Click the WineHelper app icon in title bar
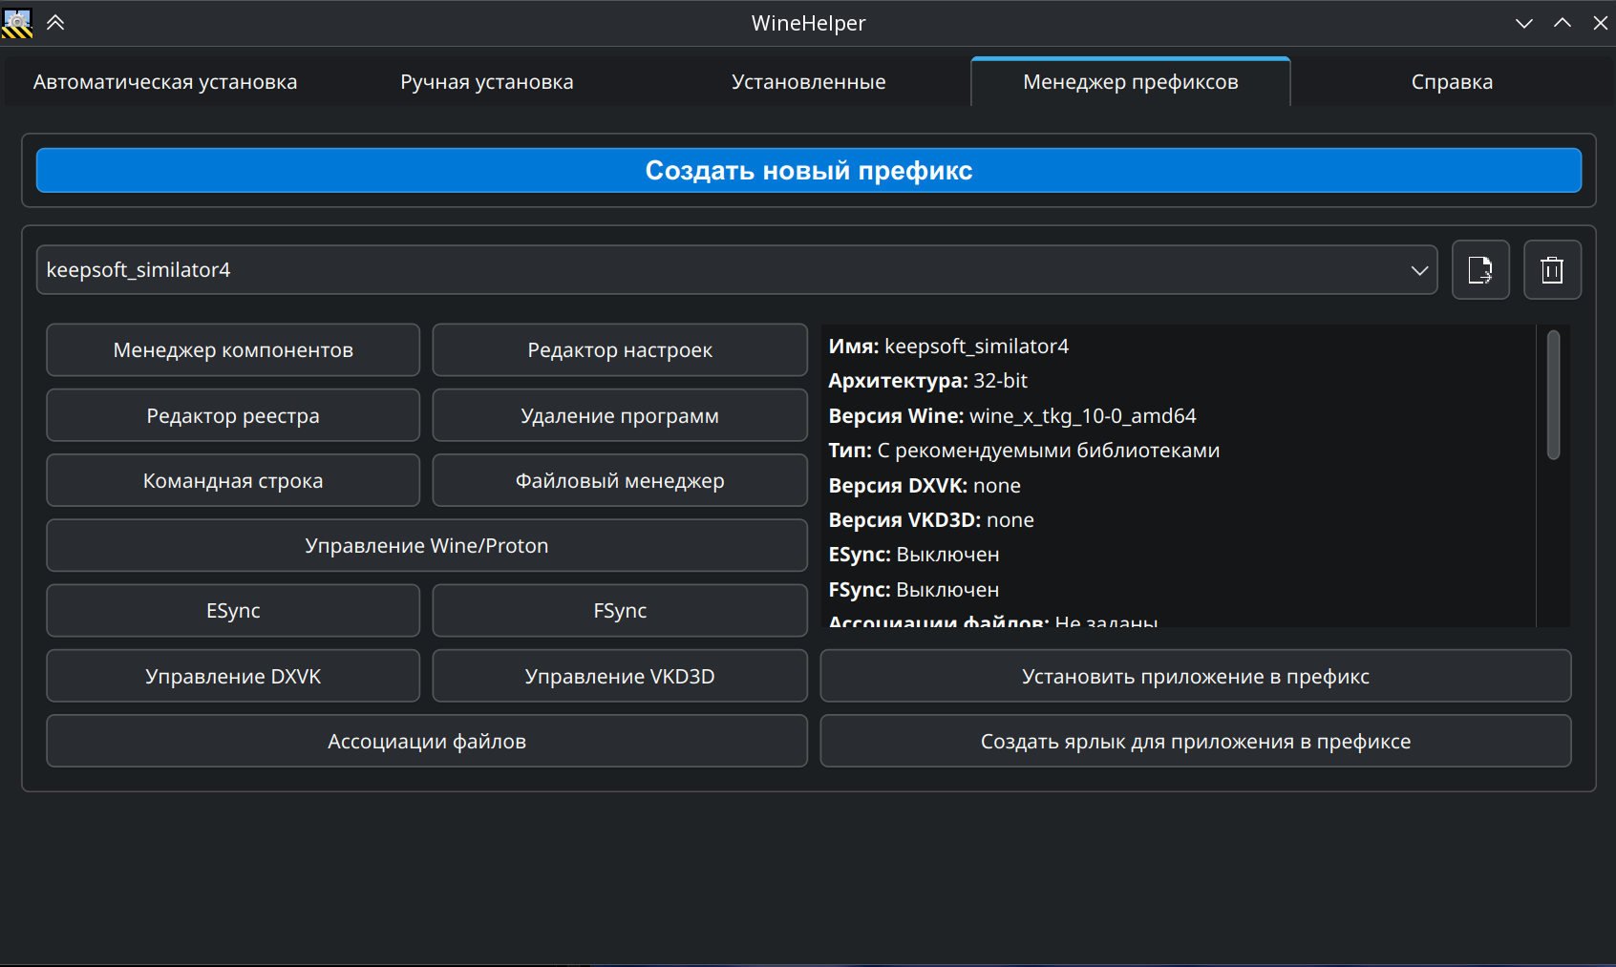The image size is (1616, 967). [17, 23]
